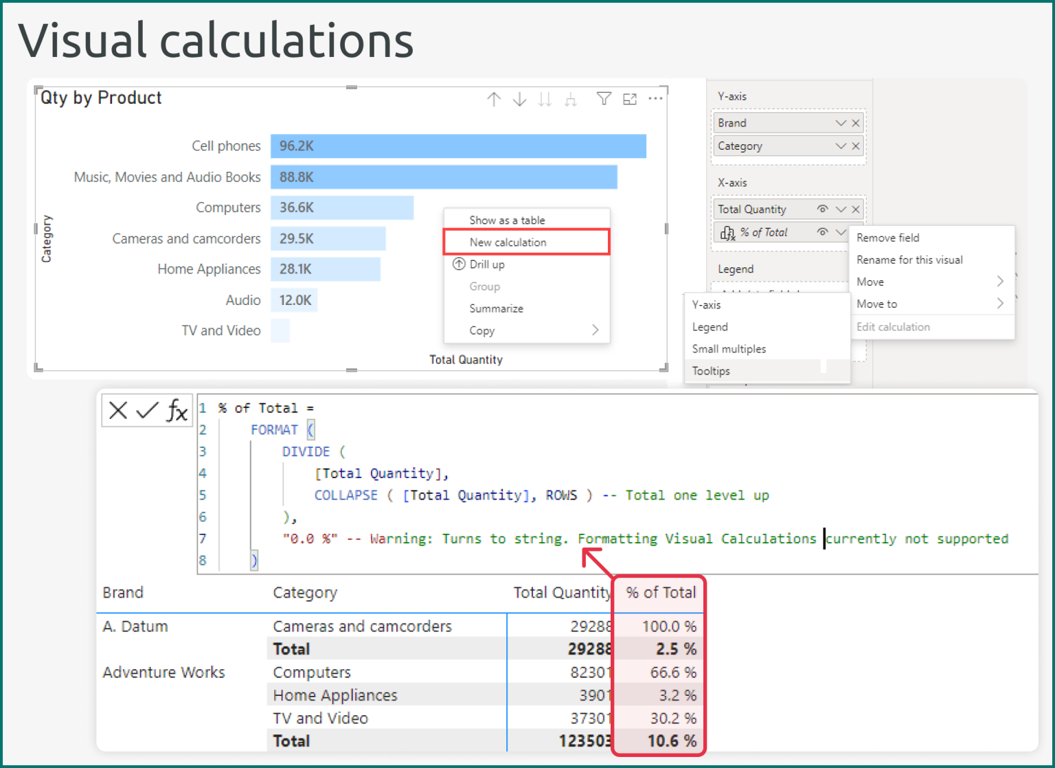Choose Tooltips in the move submenu
The height and width of the screenshot is (768, 1055).
711,370
